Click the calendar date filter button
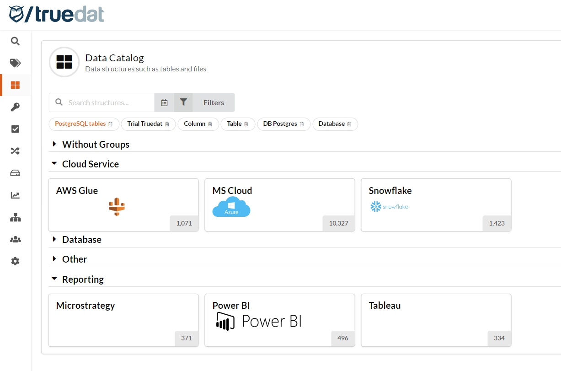 click(x=164, y=102)
